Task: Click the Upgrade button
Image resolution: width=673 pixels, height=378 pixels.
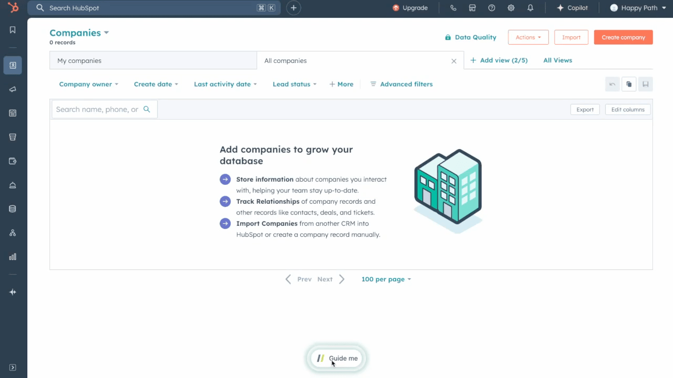Action: point(410,8)
